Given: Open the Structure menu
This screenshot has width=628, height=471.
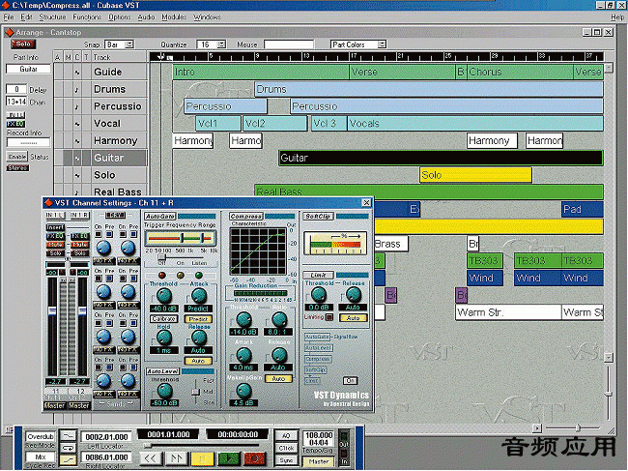Looking at the screenshot, I should point(52,17).
